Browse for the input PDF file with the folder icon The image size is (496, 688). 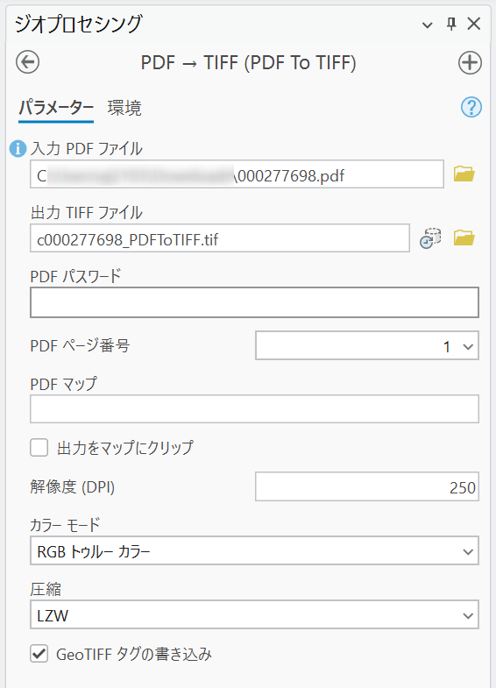coord(464,174)
